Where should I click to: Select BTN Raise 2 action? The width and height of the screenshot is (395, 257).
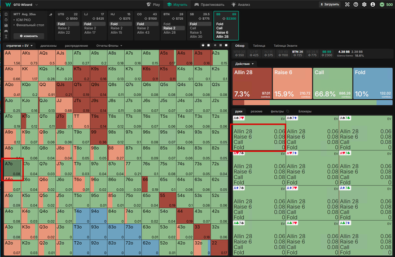point(174,28)
